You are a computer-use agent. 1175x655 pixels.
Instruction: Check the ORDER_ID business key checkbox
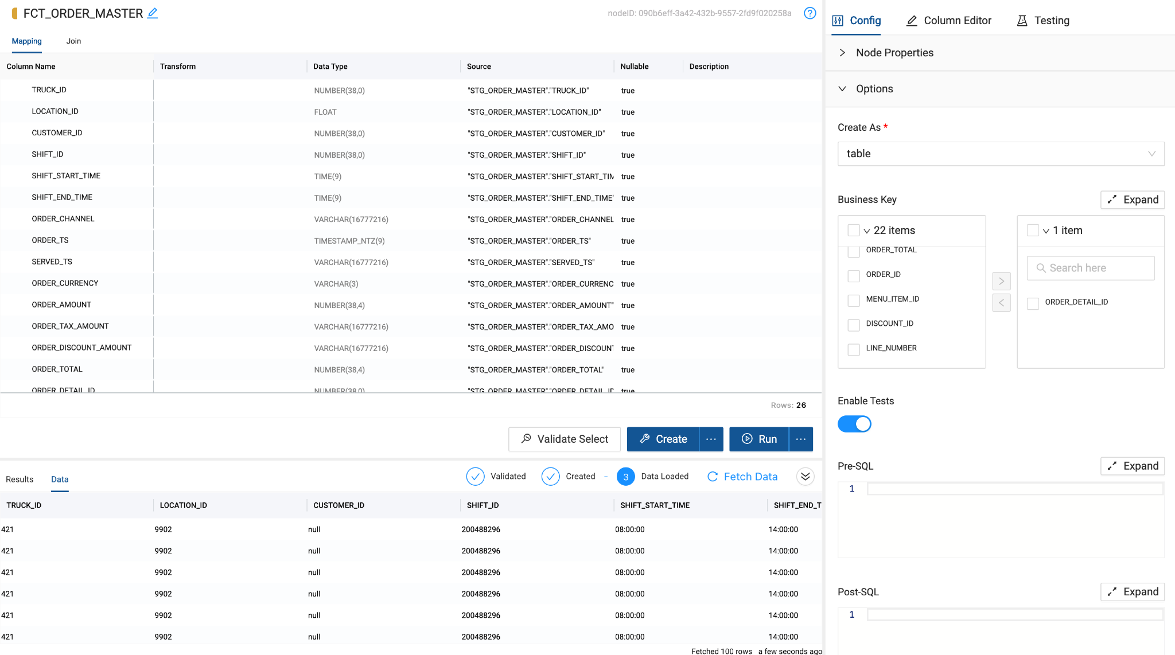click(854, 276)
